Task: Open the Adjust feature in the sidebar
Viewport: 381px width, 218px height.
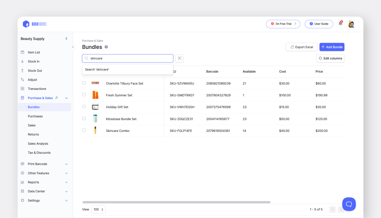Action: click(x=32, y=79)
